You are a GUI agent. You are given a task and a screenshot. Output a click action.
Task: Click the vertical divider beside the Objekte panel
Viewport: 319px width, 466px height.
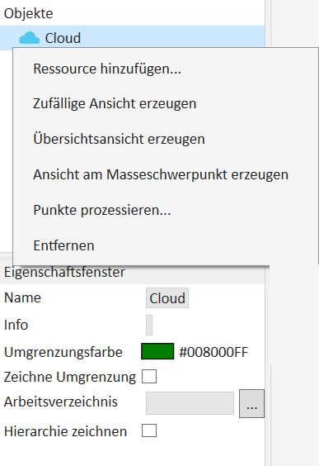268,24
